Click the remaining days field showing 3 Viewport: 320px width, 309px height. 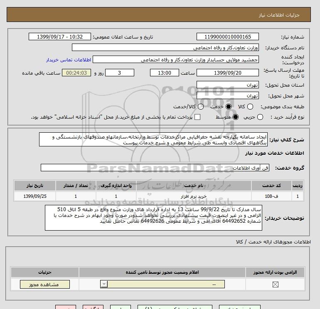120,73
